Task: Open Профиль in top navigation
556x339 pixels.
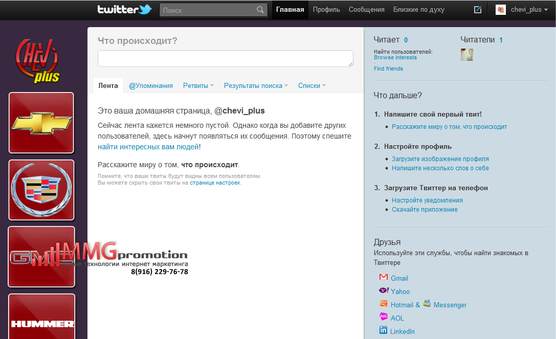Action: point(326,10)
